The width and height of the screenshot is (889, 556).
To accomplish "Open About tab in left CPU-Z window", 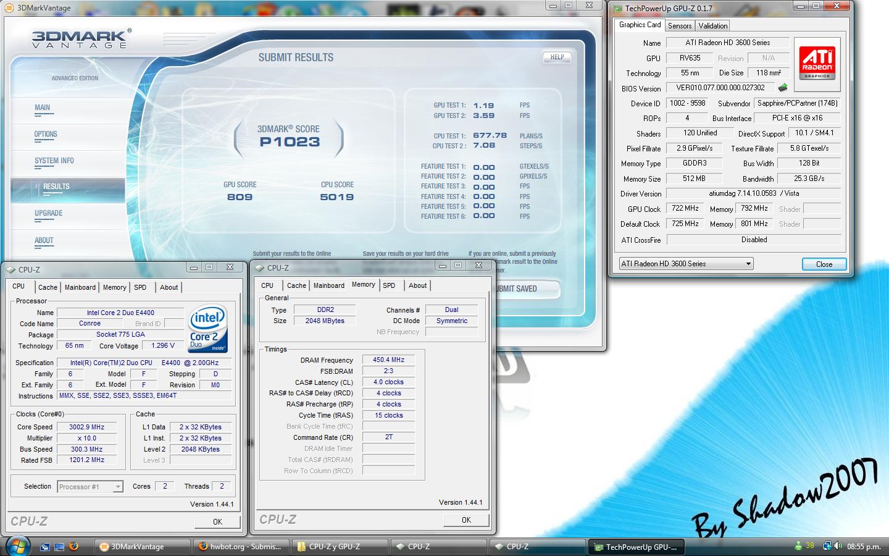I will [169, 287].
